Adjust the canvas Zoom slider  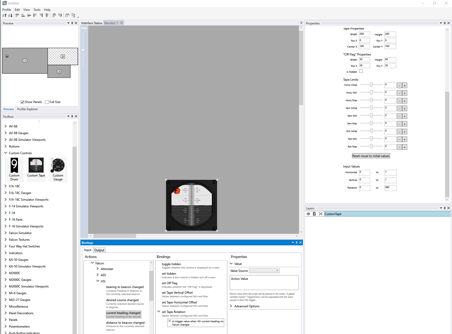pyautogui.click(x=83, y=50)
